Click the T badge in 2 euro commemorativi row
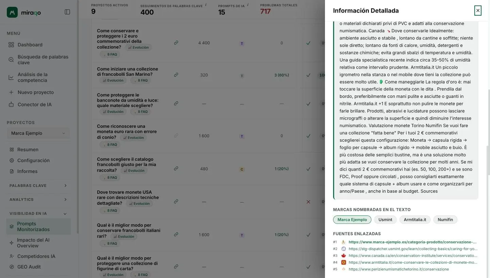This screenshot has height=278, width=490. (x=242, y=44)
